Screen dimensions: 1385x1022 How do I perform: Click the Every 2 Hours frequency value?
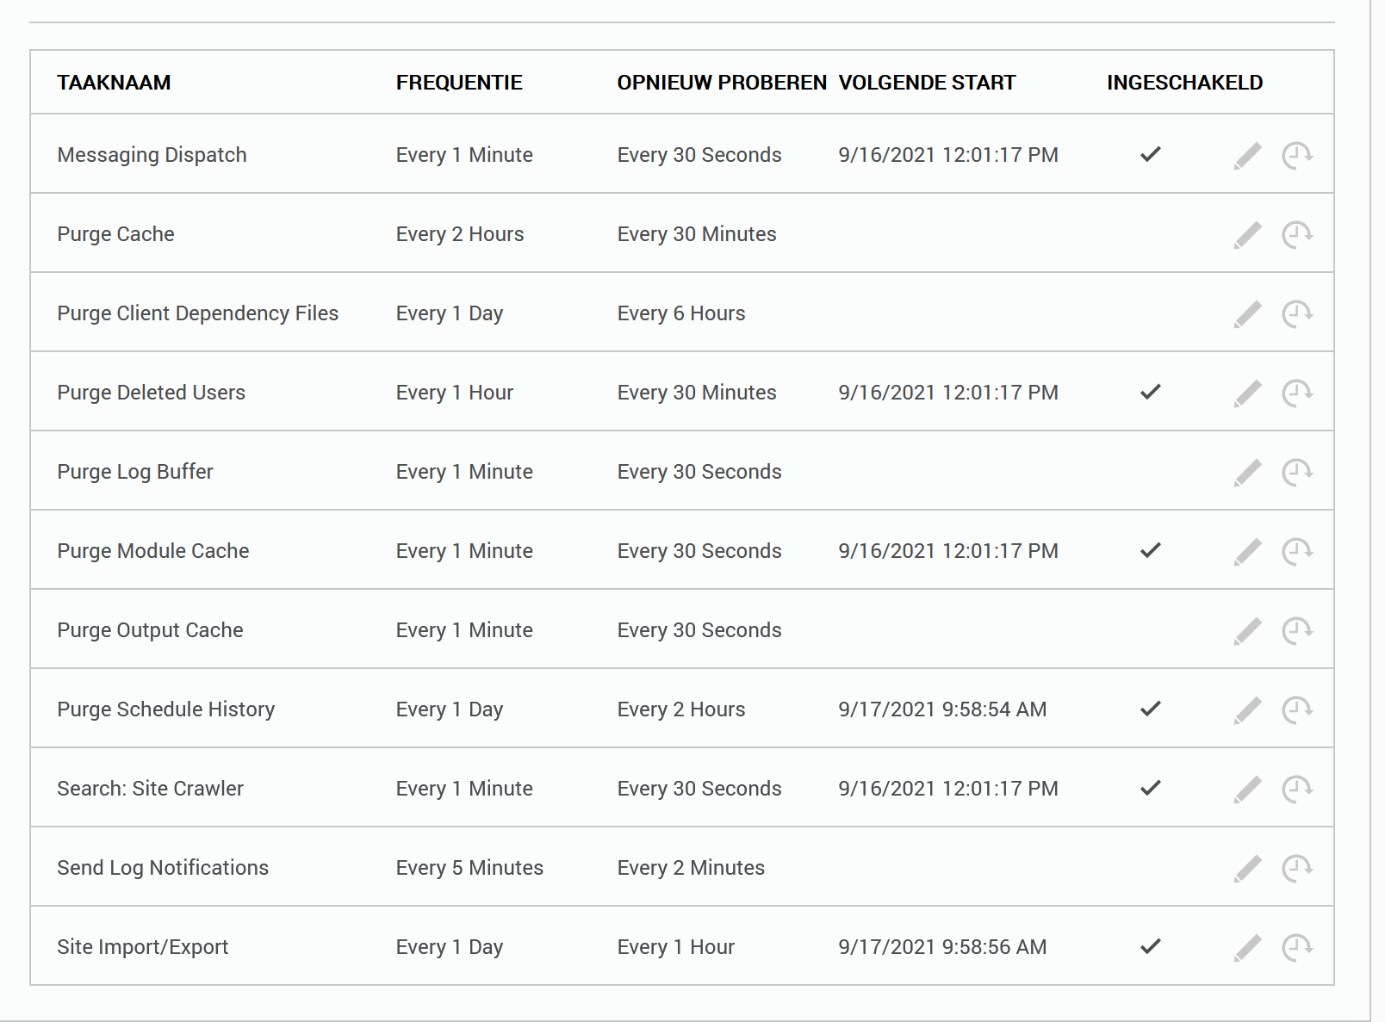tap(460, 233)
